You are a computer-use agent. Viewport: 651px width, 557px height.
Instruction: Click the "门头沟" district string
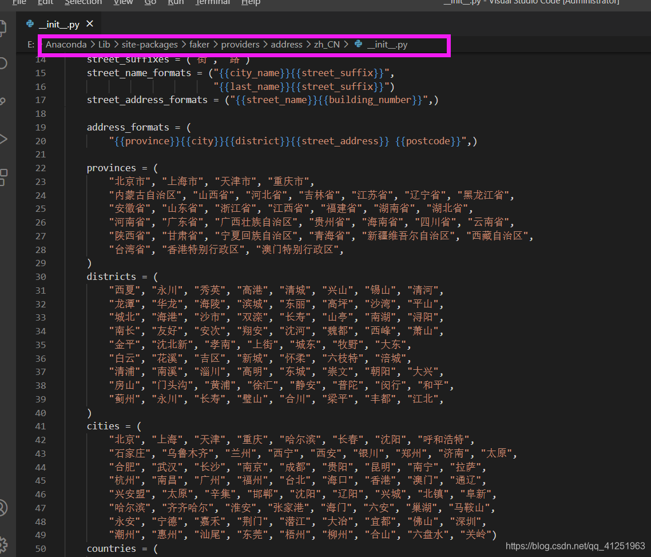(x=172, y=385)
